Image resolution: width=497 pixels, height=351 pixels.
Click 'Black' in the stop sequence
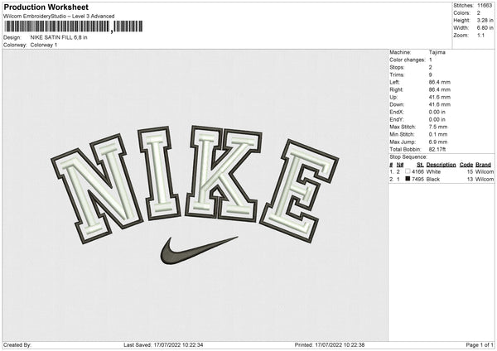coord(433,180)
